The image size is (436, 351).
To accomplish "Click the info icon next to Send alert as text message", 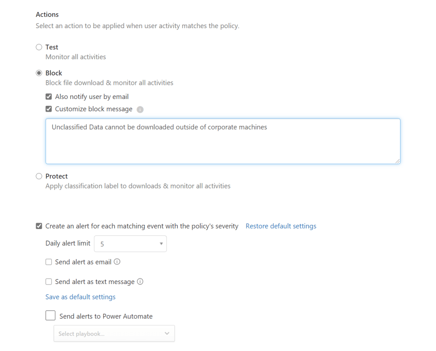I will pos(140,281).
